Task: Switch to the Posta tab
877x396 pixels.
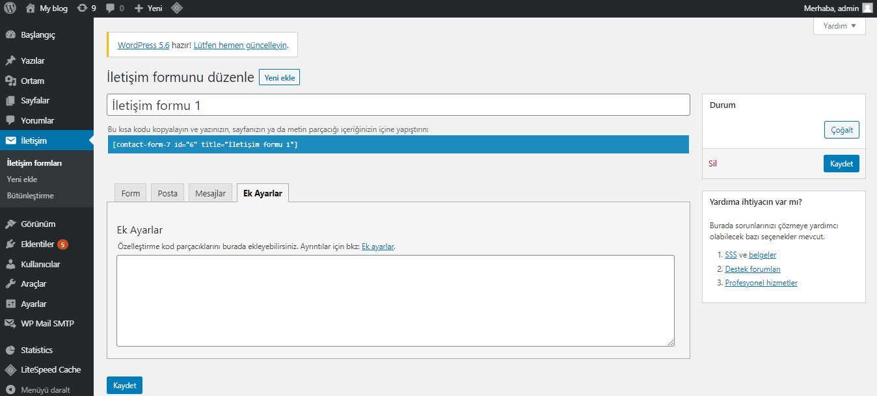Action: (x=167, y=193)
